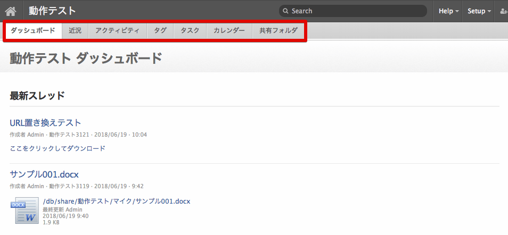Open the アクティビティ tab
Viewport: 508px width, 235px height.
tap(118, 31)
